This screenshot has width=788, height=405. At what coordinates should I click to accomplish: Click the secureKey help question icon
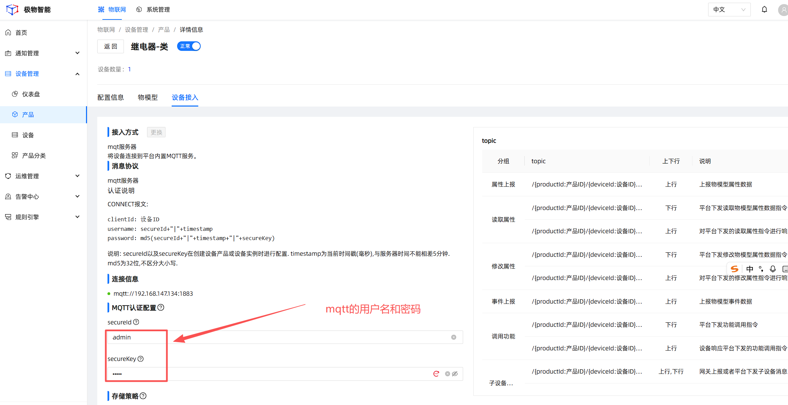(x=141, y=359)
